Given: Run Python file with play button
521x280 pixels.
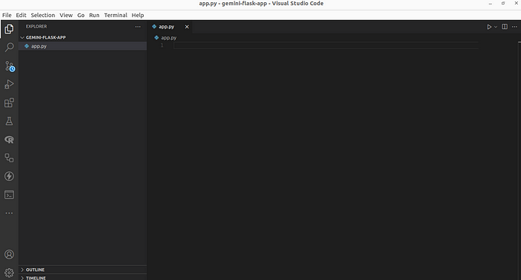Looking at the screenshot, I should click(489, 27).
